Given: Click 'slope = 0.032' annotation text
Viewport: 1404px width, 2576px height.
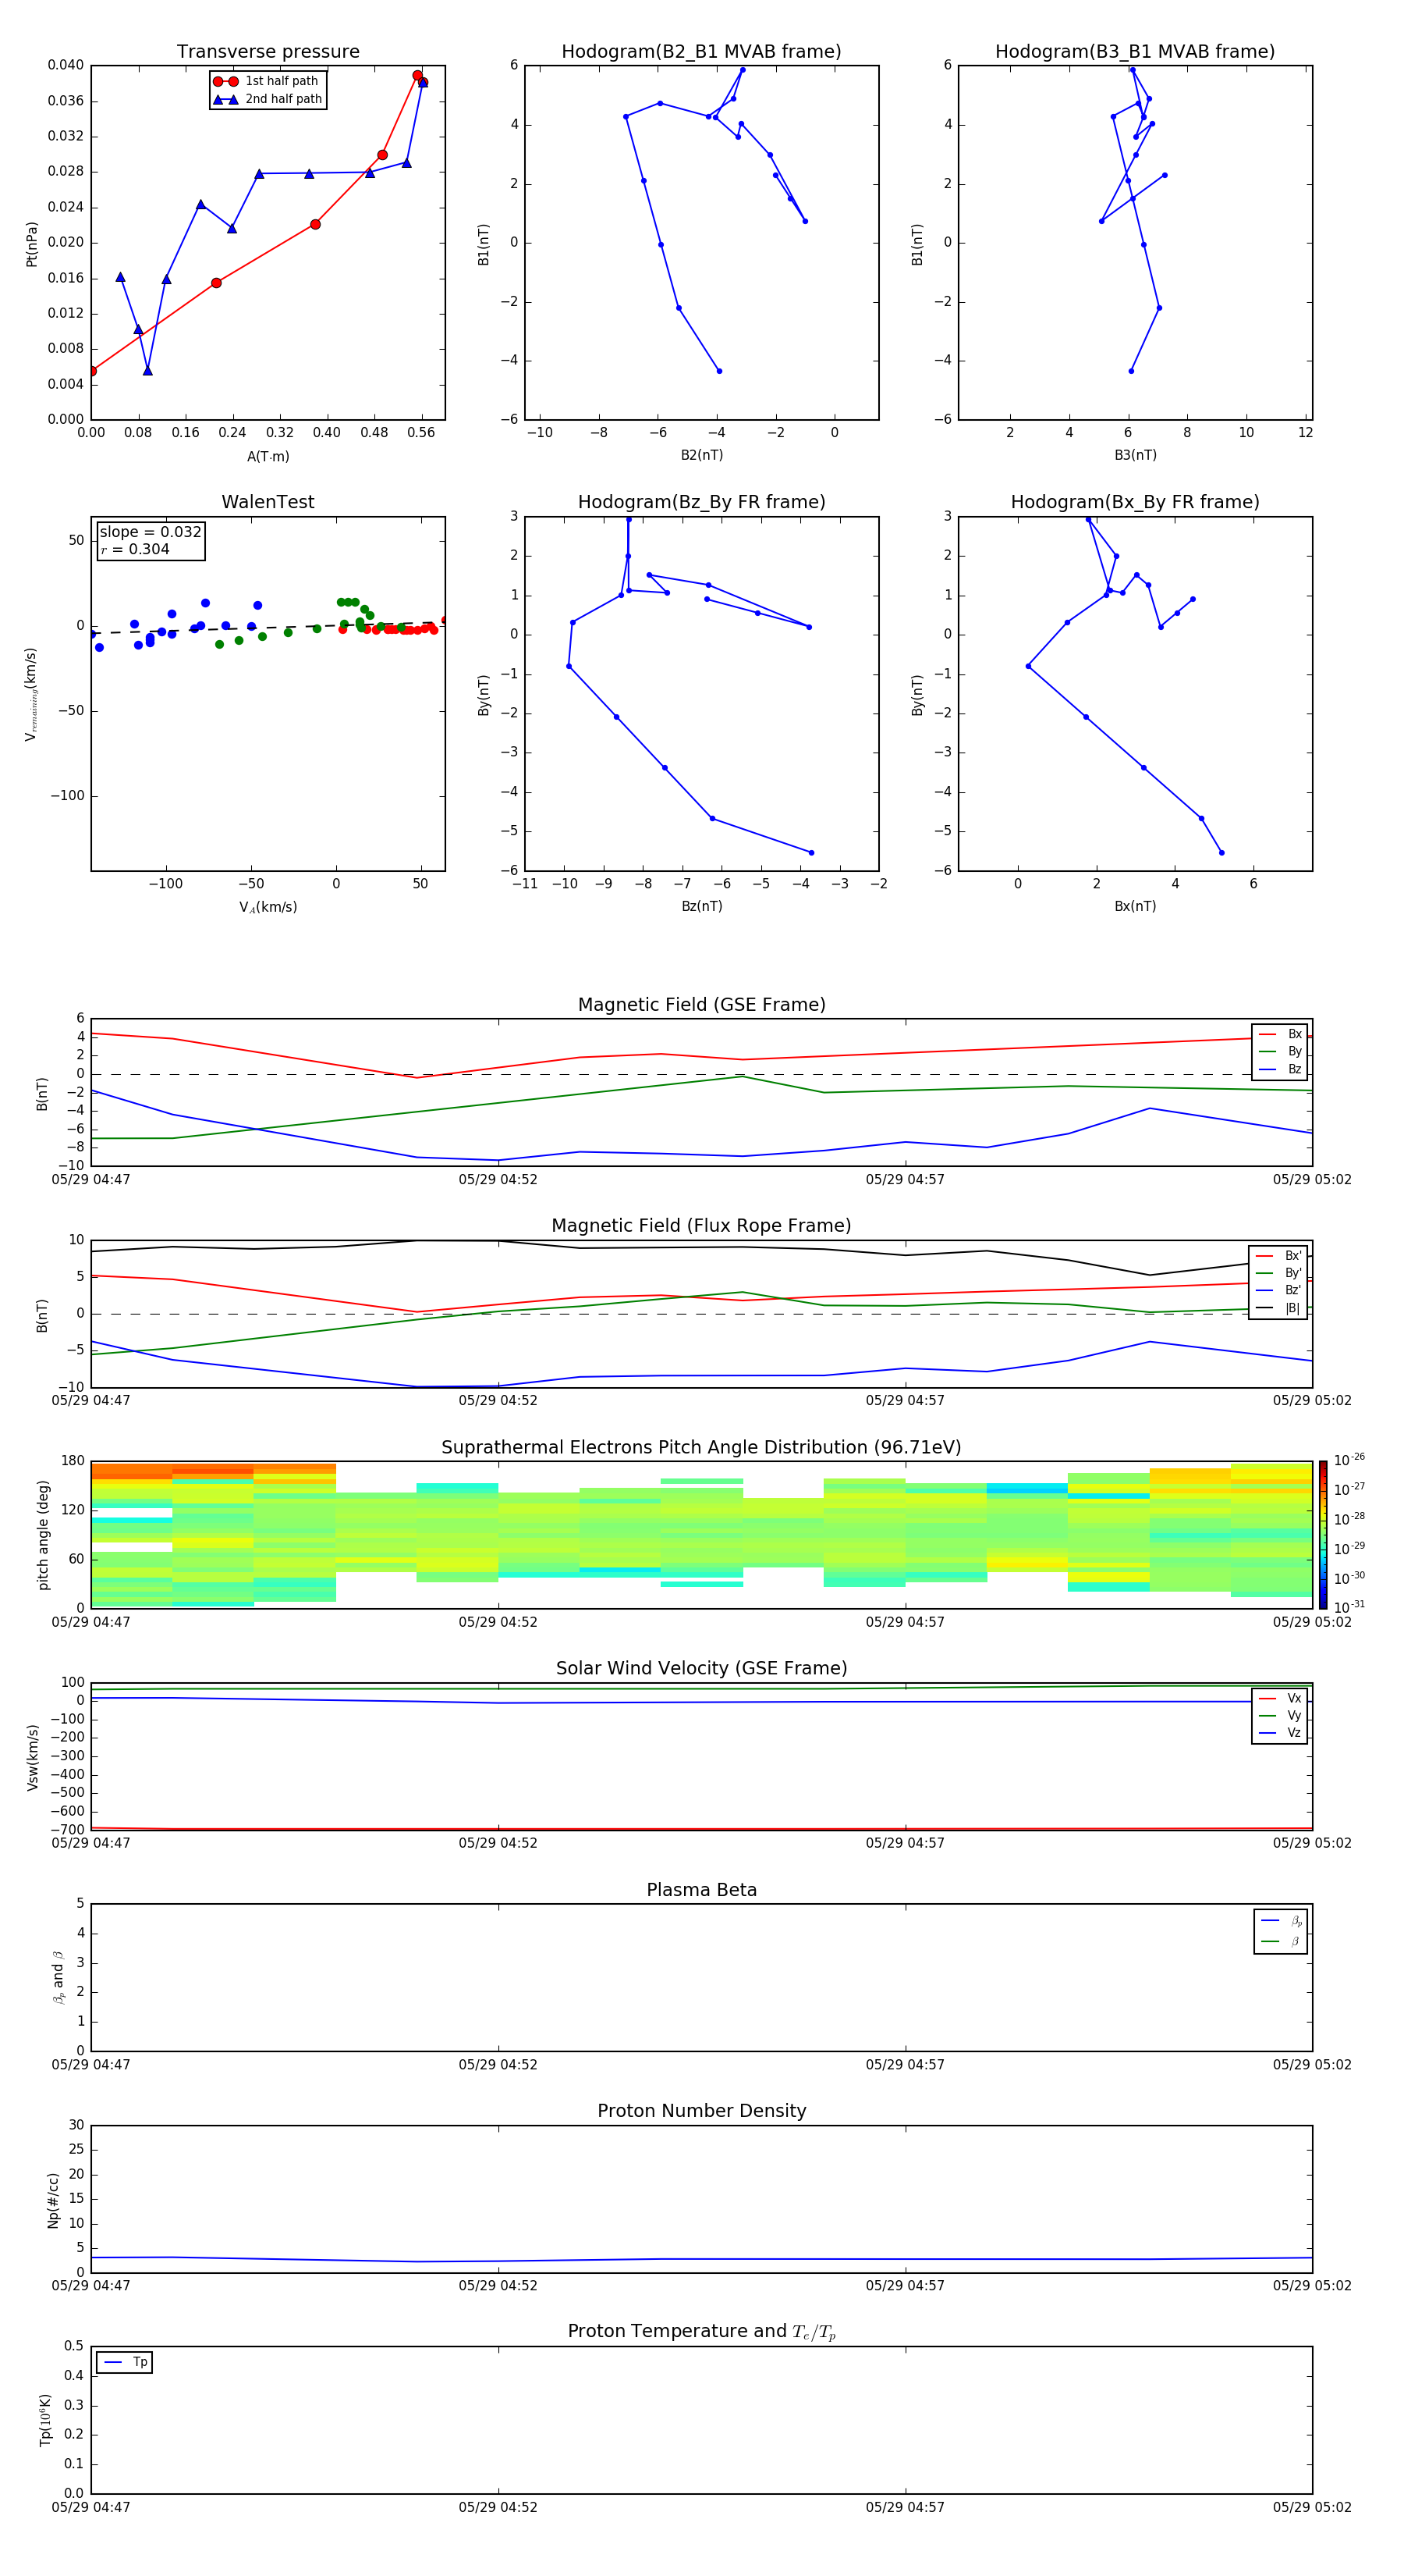Looking at the screenshot, I should (150, 532).
